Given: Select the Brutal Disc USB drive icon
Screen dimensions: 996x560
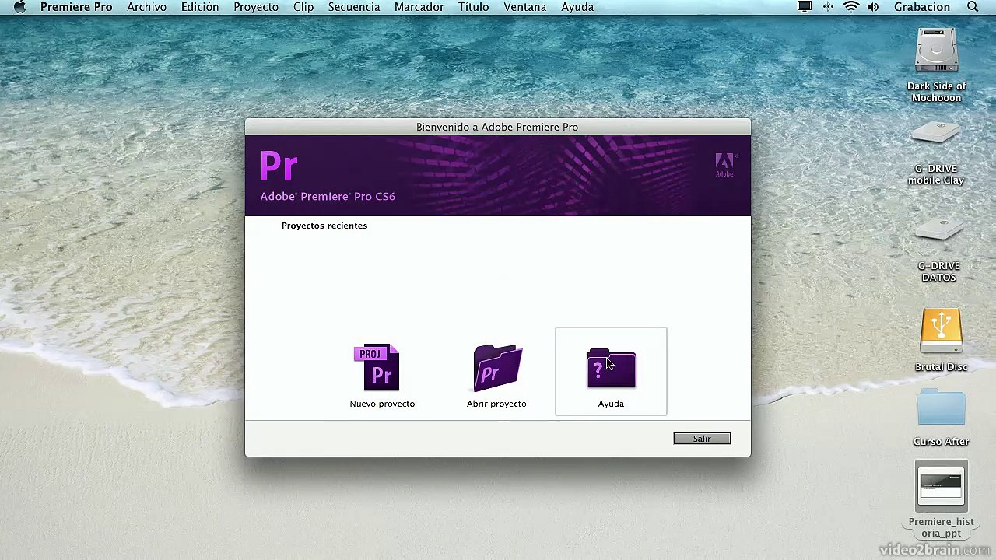Looking at the screenshot, I should coord(942,331).
